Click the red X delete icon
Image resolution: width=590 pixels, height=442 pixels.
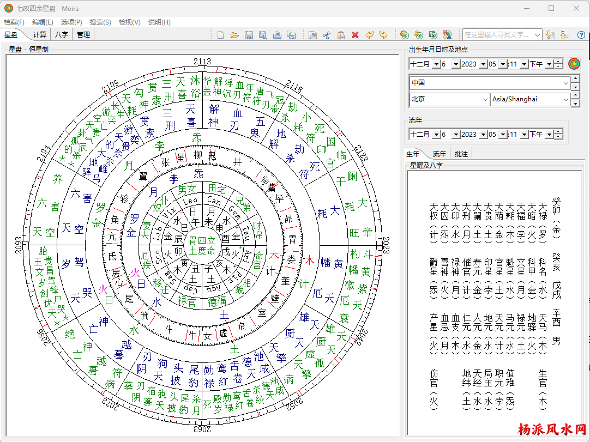tap(355, 35)
